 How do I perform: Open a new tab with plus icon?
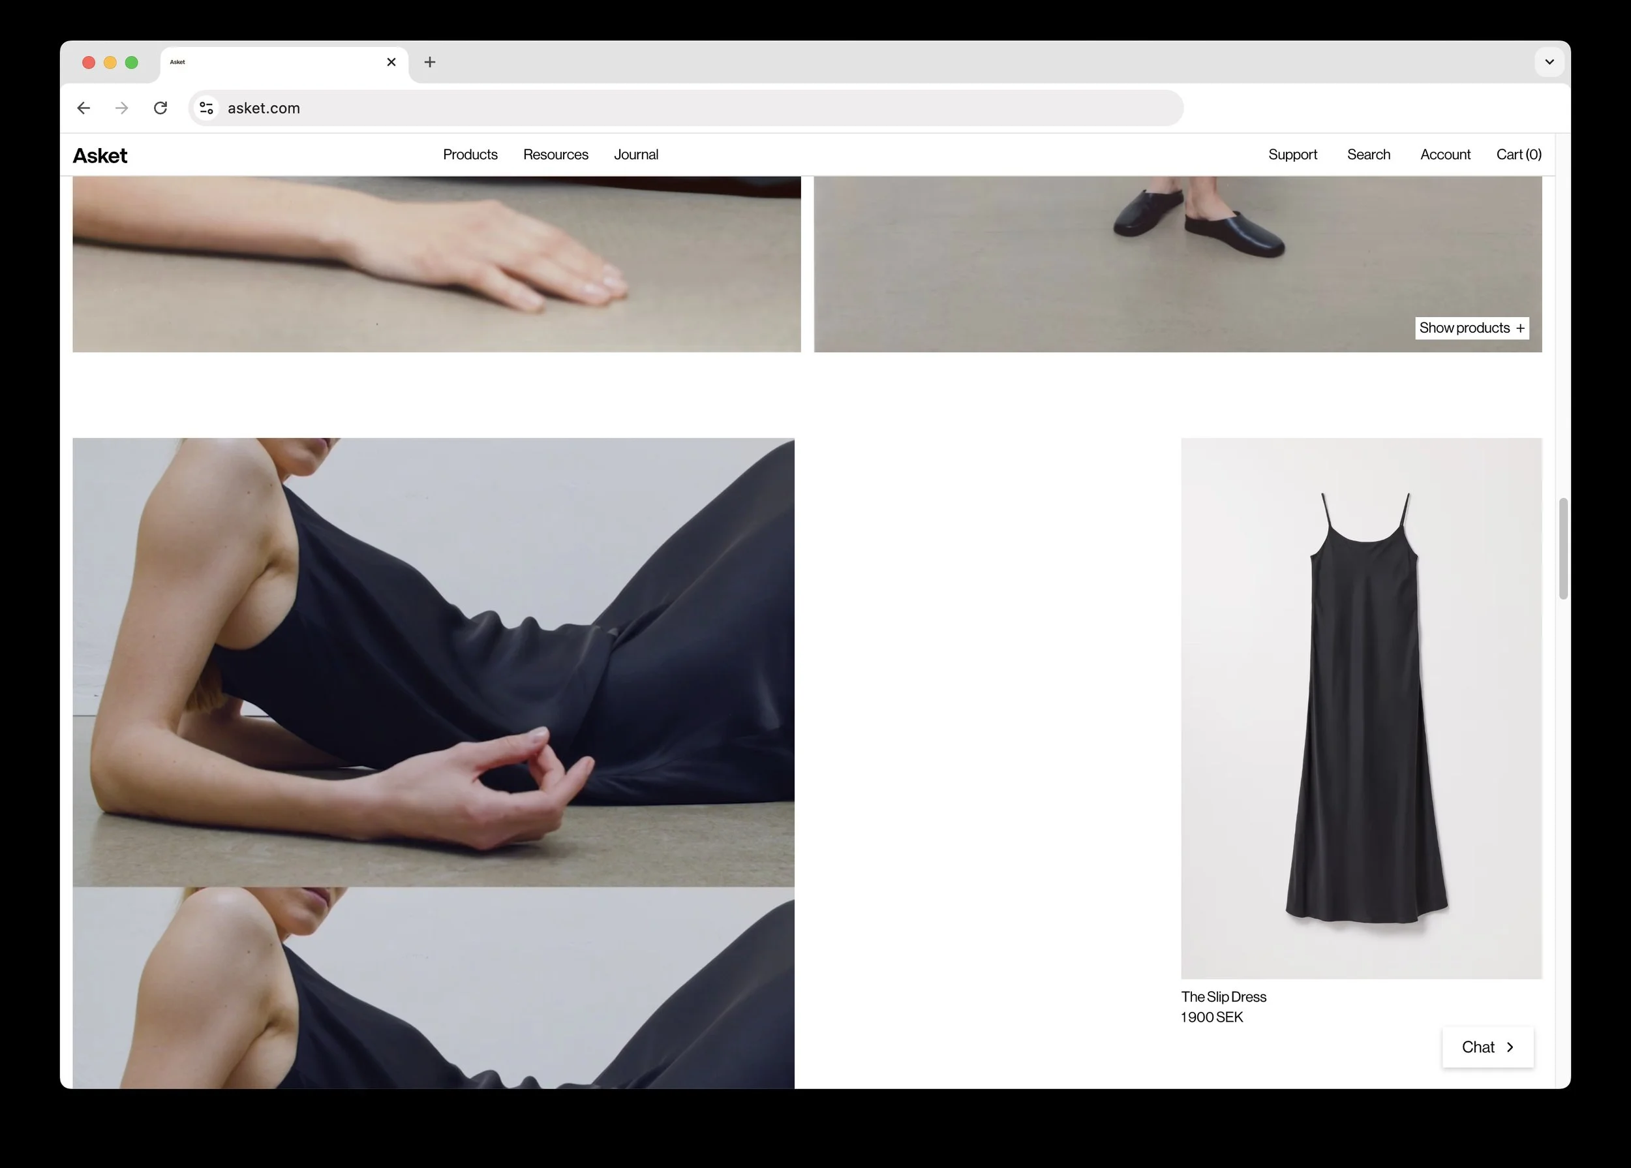[429, 63]
